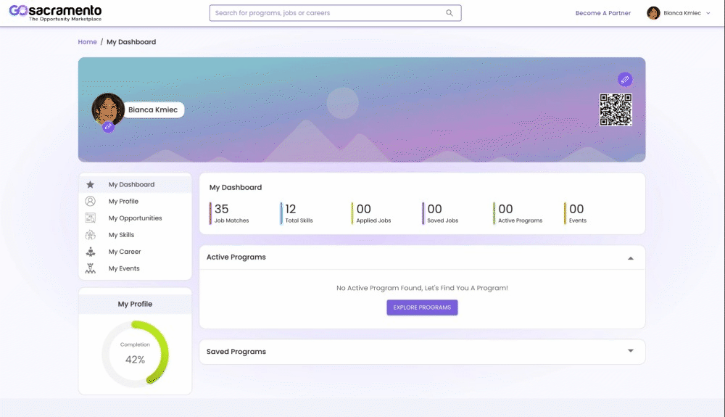Click Bianca Kmiec's profile picture in the banner

[x=108, y=110]
